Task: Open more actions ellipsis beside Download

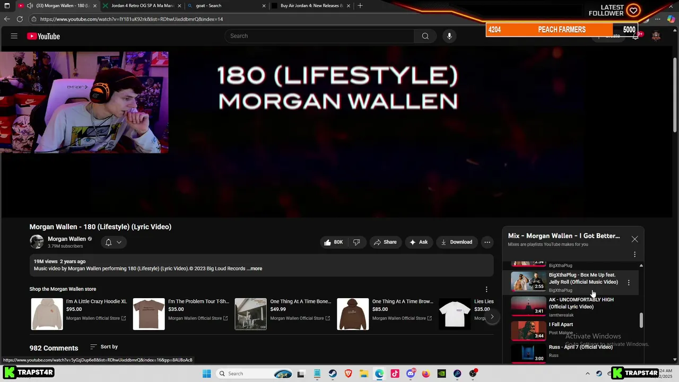Action: (x=487, y=242)
